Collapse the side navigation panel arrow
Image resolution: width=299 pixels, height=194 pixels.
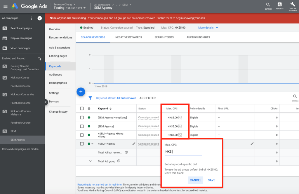pyautogui.click(x=46, y=102)
